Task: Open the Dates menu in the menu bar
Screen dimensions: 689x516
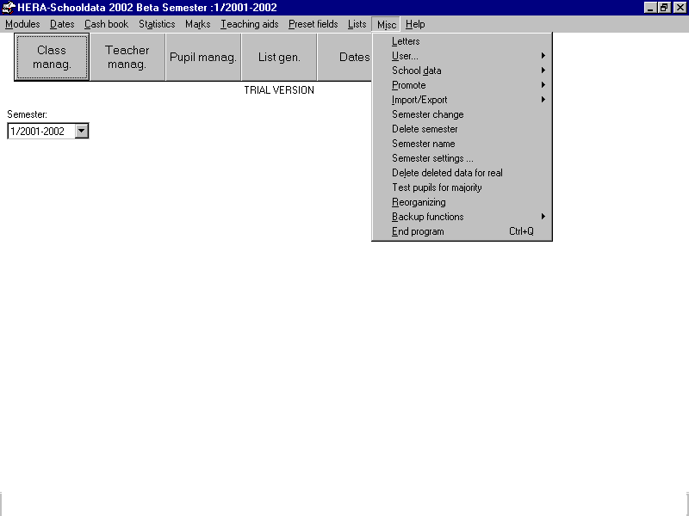Action: pyautogui.click(x=62, y=24)
